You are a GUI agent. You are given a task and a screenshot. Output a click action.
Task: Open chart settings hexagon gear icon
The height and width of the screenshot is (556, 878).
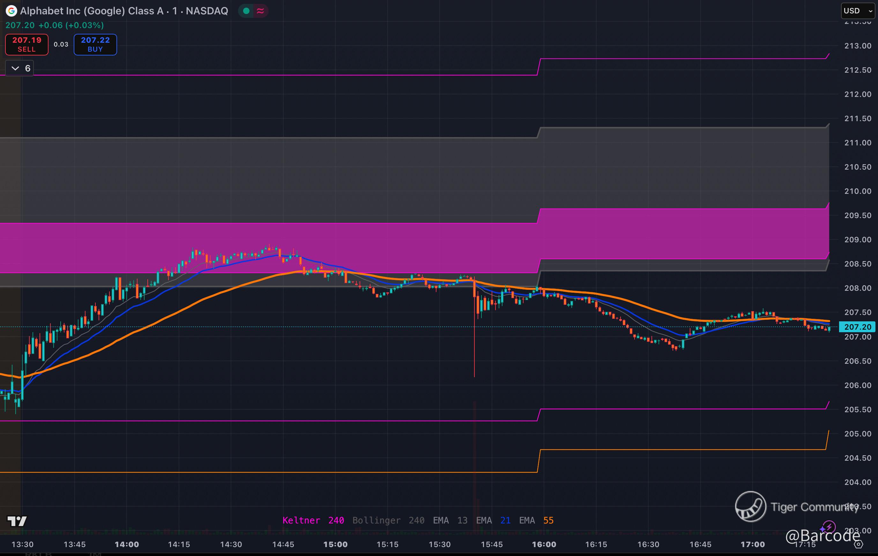[859, 544]
